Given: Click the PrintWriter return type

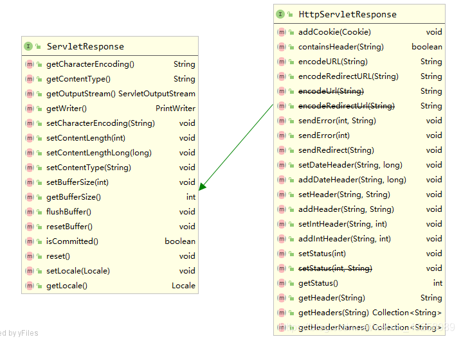Looking at the screenshot, I should [176, 109].
